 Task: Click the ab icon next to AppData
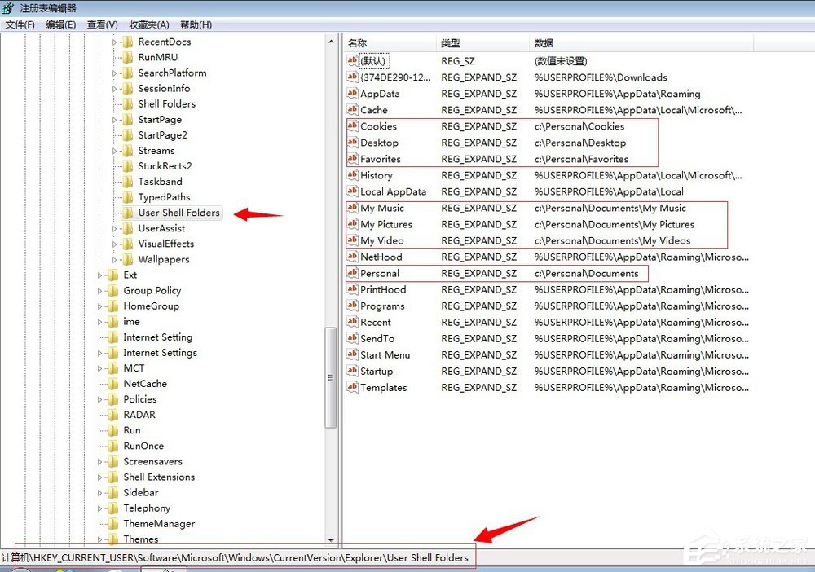click(354, 93)
